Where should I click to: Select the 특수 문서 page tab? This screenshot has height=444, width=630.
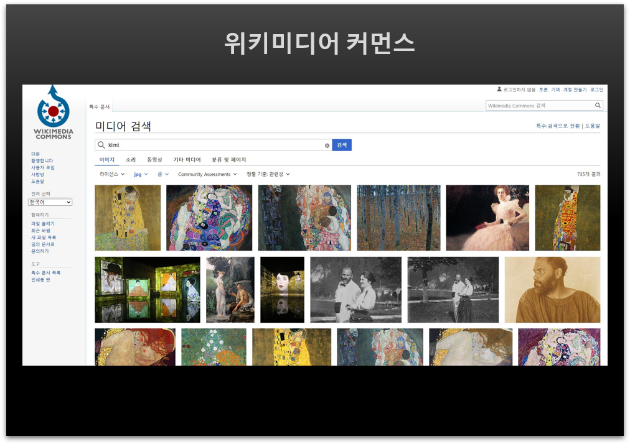[x=99, y=107]
